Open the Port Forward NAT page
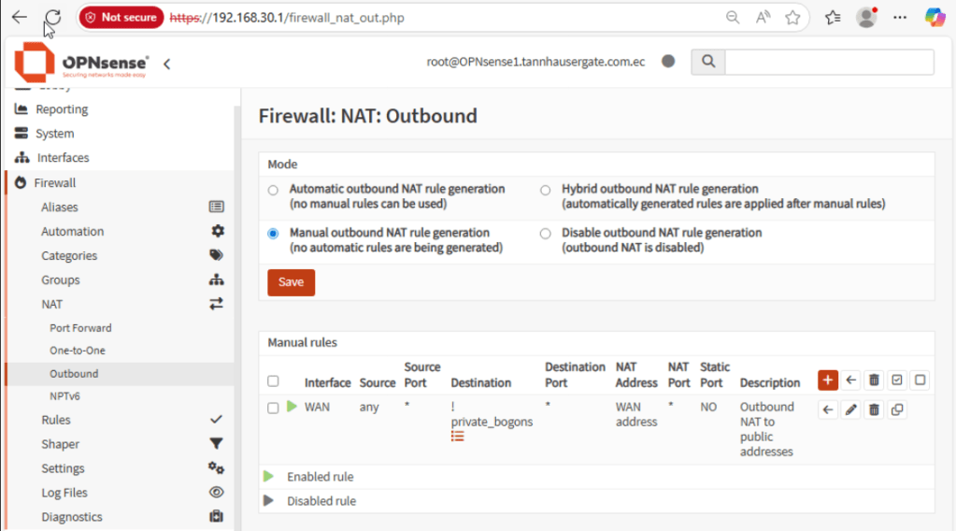The height and width of the screenshot is (531, 956). point(80,328)
